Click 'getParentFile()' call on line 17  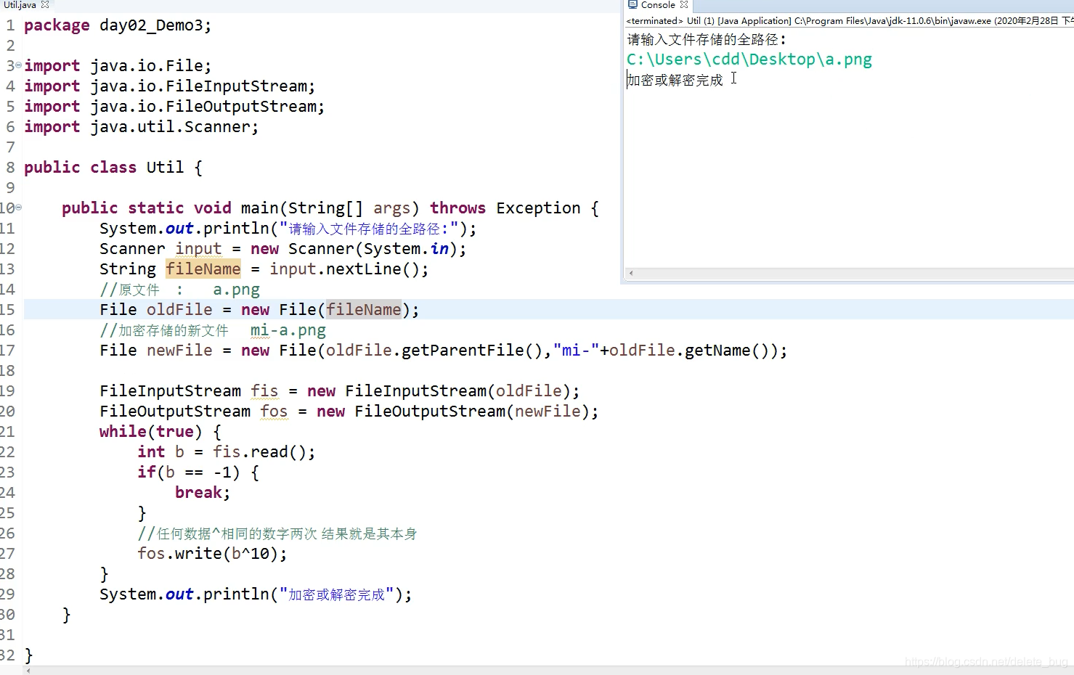tap(472, 351)
